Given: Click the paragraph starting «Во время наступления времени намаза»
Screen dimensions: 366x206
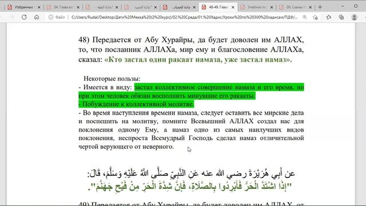Looking at the screenshot, I should click(191, 130).
